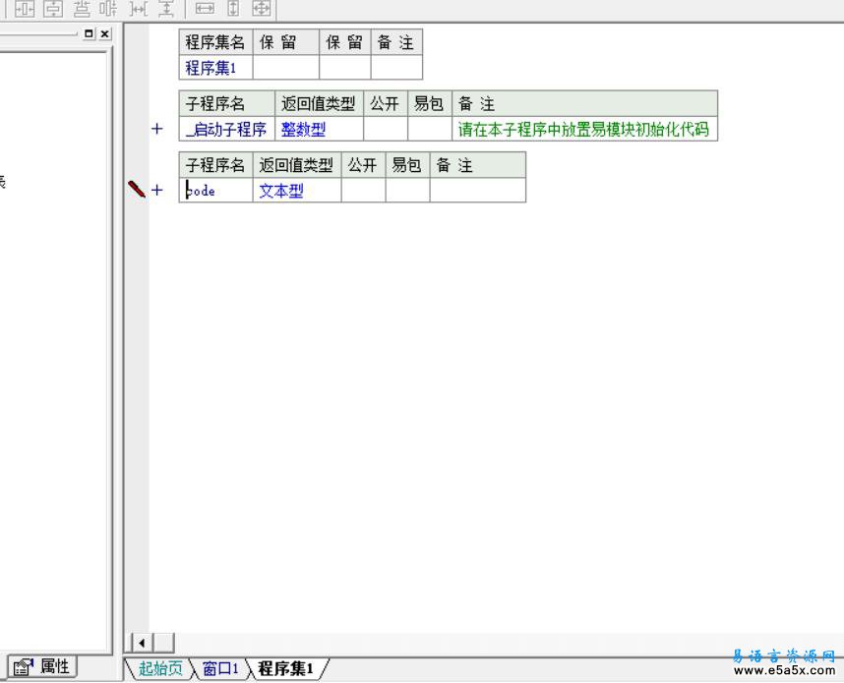Select the 程序集1 tab
844x683 pixels.
[x=285, y=669]
